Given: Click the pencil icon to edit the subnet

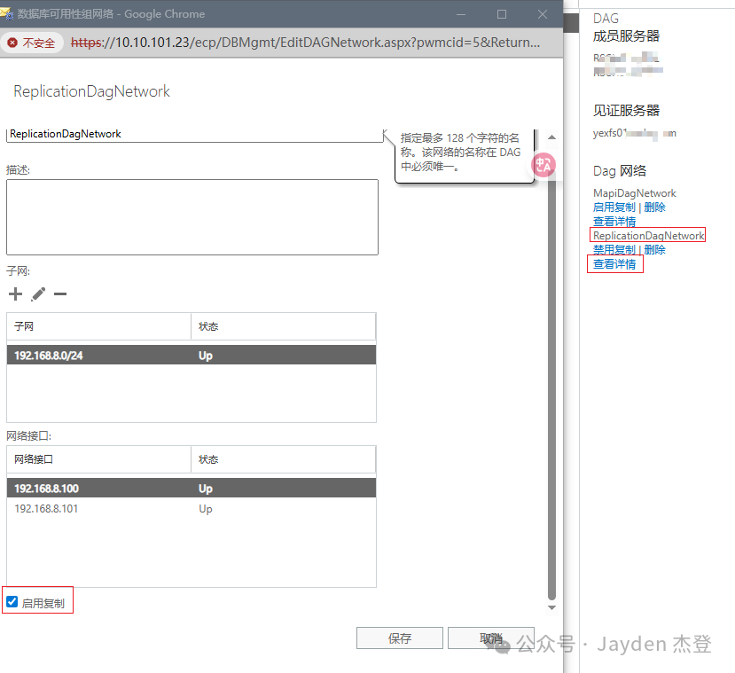Looking at the screenshot, I should [x=38, y=294].
